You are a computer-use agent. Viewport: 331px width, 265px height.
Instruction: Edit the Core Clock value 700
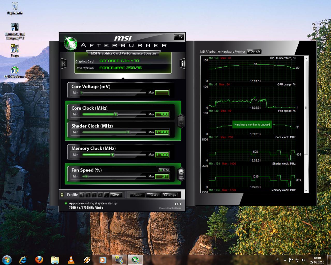pyautogui.click(x=162, y=114)
